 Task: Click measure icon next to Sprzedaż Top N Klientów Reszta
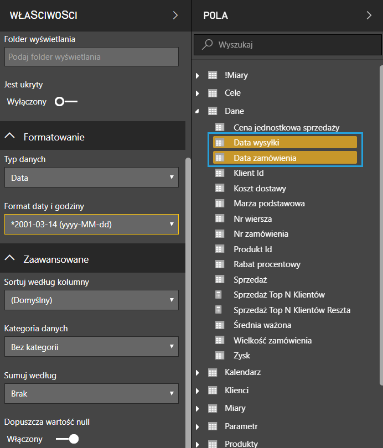click(219, 310)
